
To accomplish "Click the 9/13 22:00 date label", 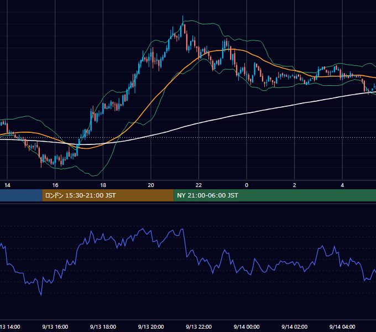I will 199,326.
